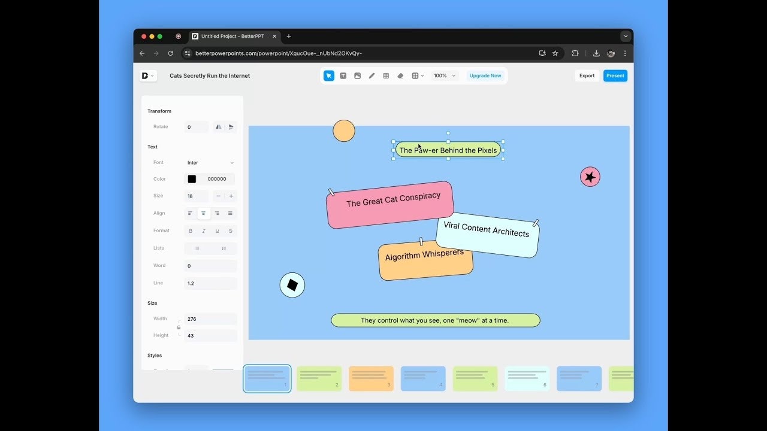Flip the element horizontally
The width and height of the screenshot is (767, 431).
click(x=219, y=127)
